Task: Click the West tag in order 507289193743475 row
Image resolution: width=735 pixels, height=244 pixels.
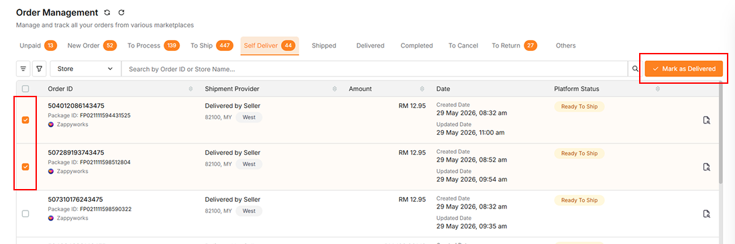Action: pyautogui.click(x=249, y=164)
